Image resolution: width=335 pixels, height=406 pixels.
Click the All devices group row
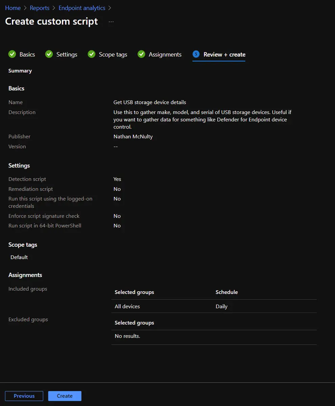click(127, 307)
